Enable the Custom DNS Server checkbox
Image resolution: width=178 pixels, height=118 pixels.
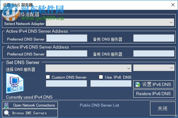pos(48,77)
